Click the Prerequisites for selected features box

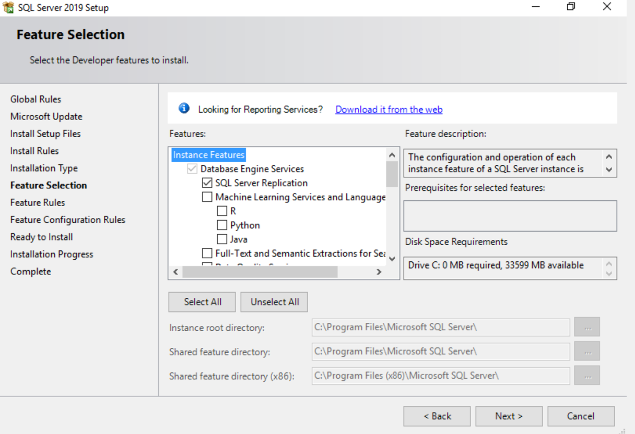point(510,216)
